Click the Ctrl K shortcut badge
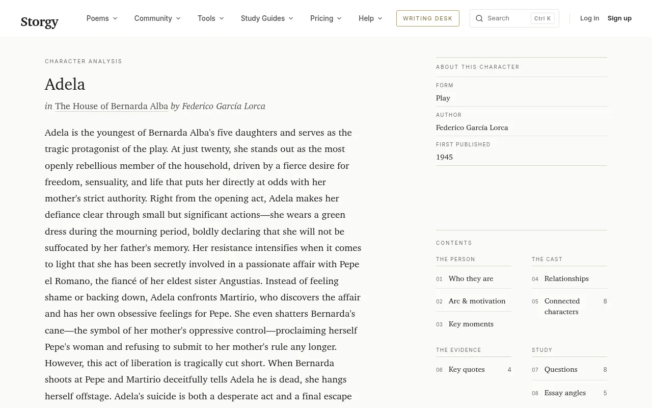Viewport: 652px width, 408px height. (x=542, y=18)
